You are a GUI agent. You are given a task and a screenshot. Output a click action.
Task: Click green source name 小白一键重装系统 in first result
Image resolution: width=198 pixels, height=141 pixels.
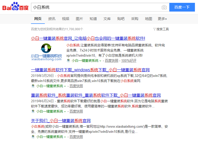(85, 61)
